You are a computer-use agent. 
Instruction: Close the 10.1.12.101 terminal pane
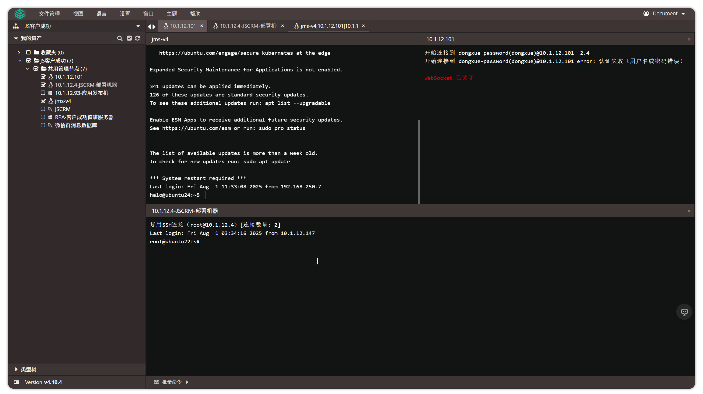tap(689, 39)
